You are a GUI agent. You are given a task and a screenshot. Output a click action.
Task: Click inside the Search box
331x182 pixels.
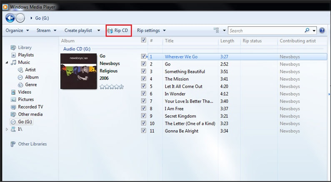click(266, 30)
